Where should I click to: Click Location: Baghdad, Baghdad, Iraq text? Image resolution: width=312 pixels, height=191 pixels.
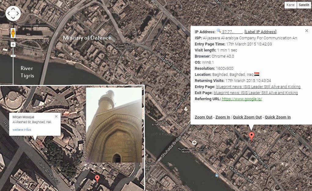(224, 74)
